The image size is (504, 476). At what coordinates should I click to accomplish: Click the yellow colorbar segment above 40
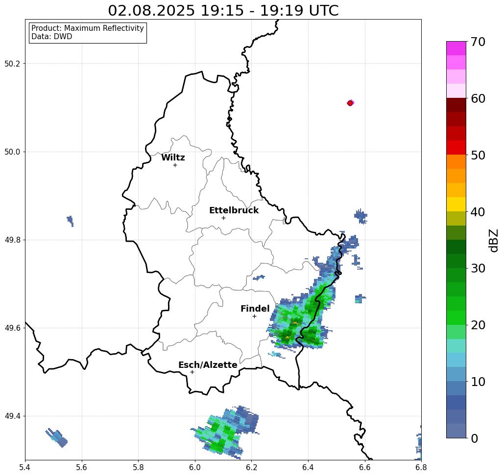tap(456, 204)
